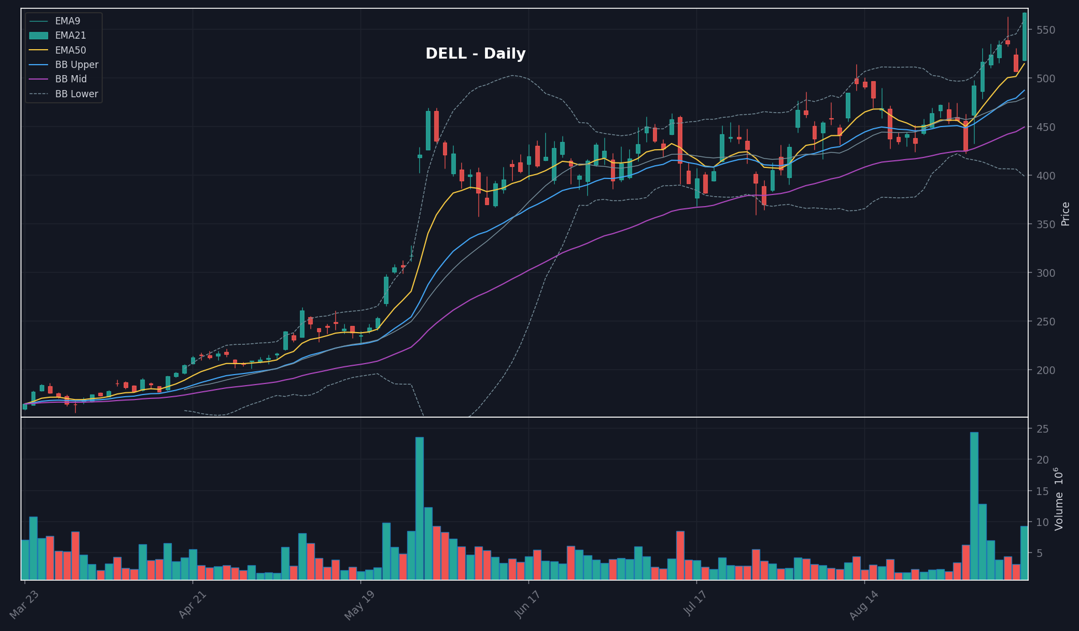Click the 25 volume axis tick

point(1043,429)
